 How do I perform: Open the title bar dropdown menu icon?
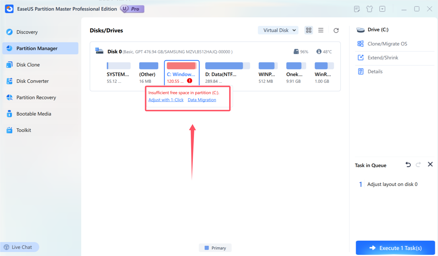pyautogui.click(x=382, y=9)
